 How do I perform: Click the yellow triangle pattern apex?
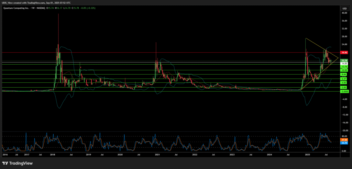point(338,58)
